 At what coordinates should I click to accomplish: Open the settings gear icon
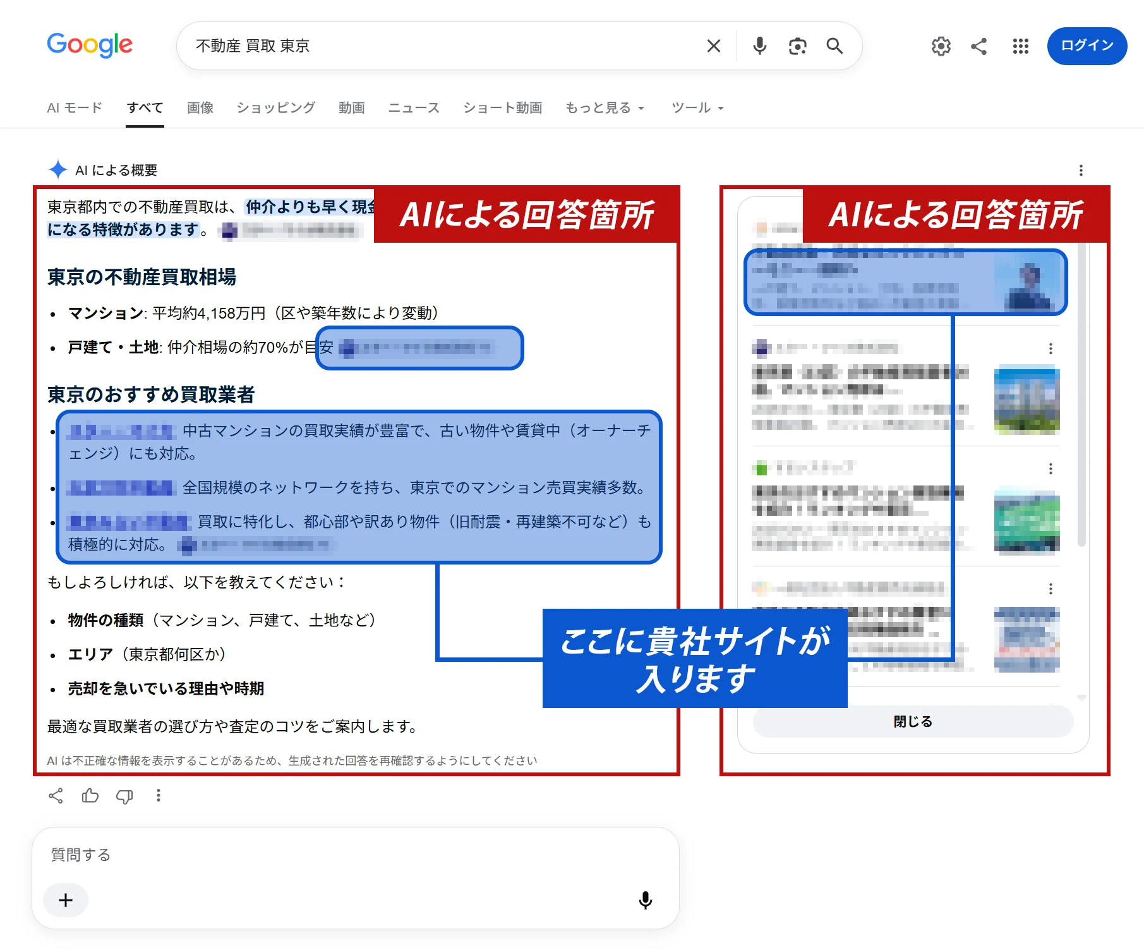[x=941, y=46]
